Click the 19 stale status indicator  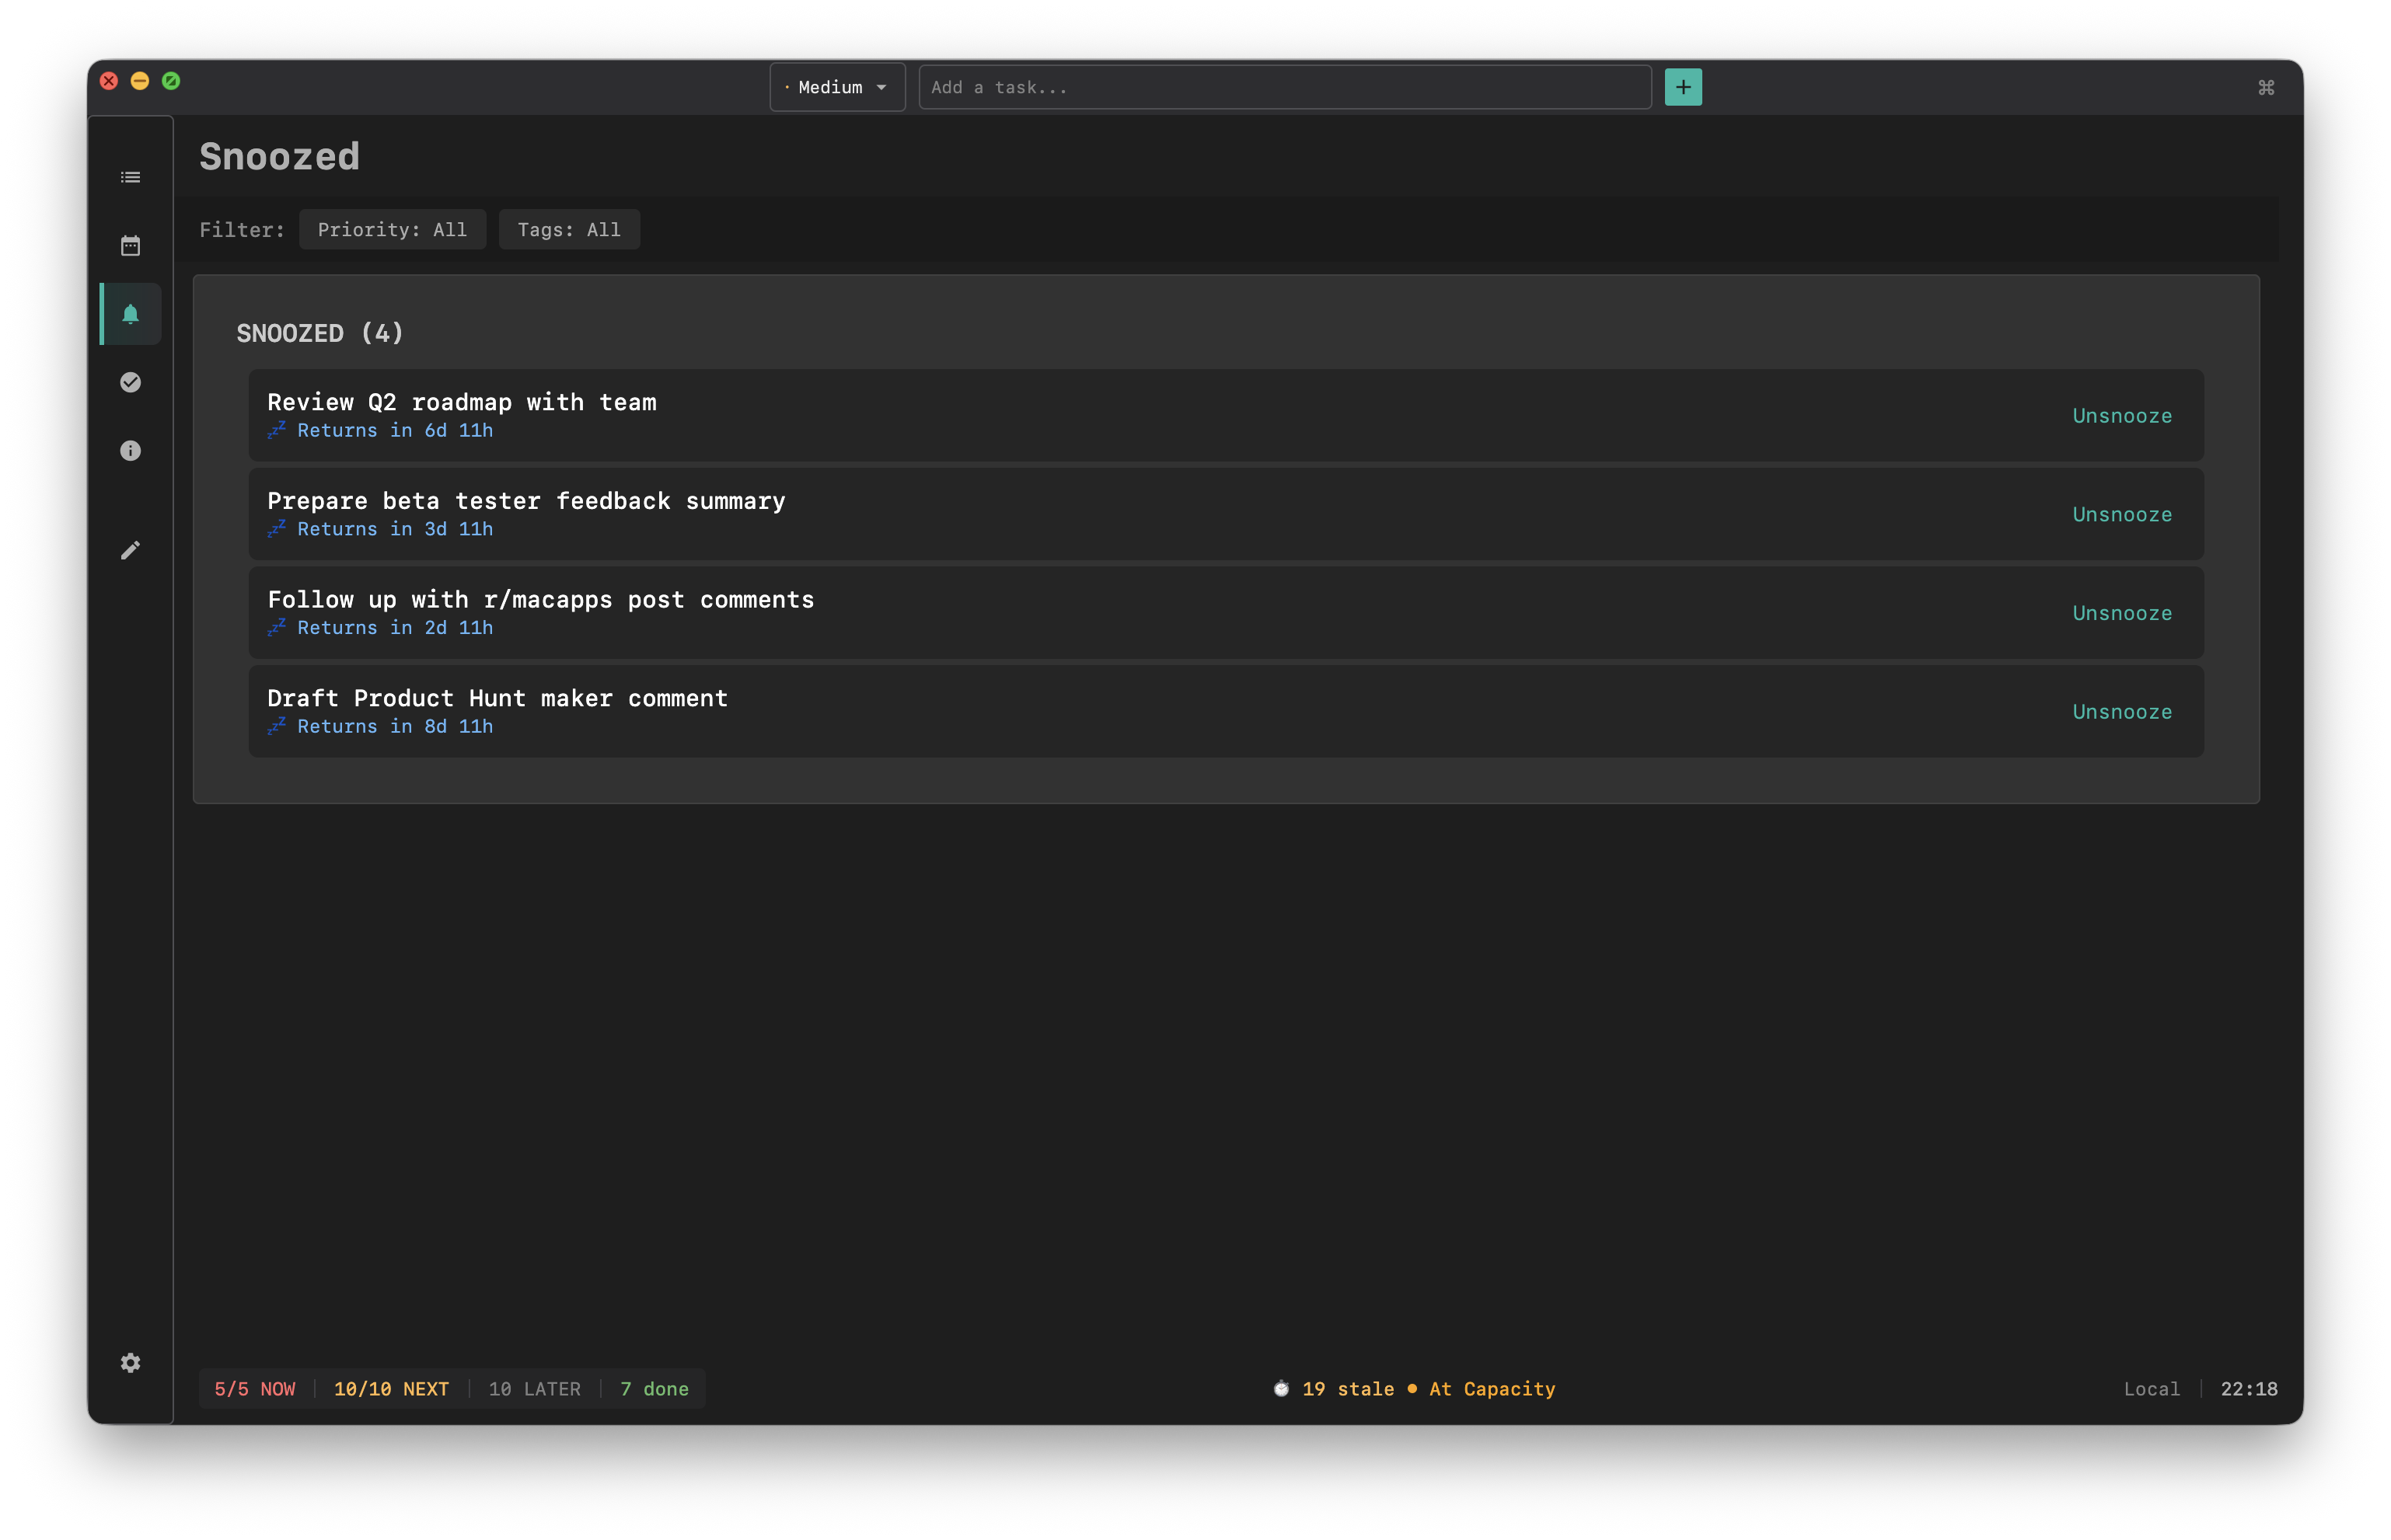point(1348,1389)
